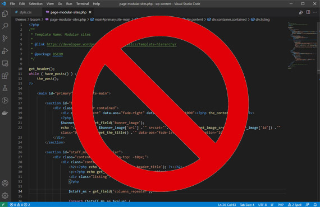Open the editor More Actions ellipsis
Image resolution: width=320 pixels, height=207 pixels.
315,12
